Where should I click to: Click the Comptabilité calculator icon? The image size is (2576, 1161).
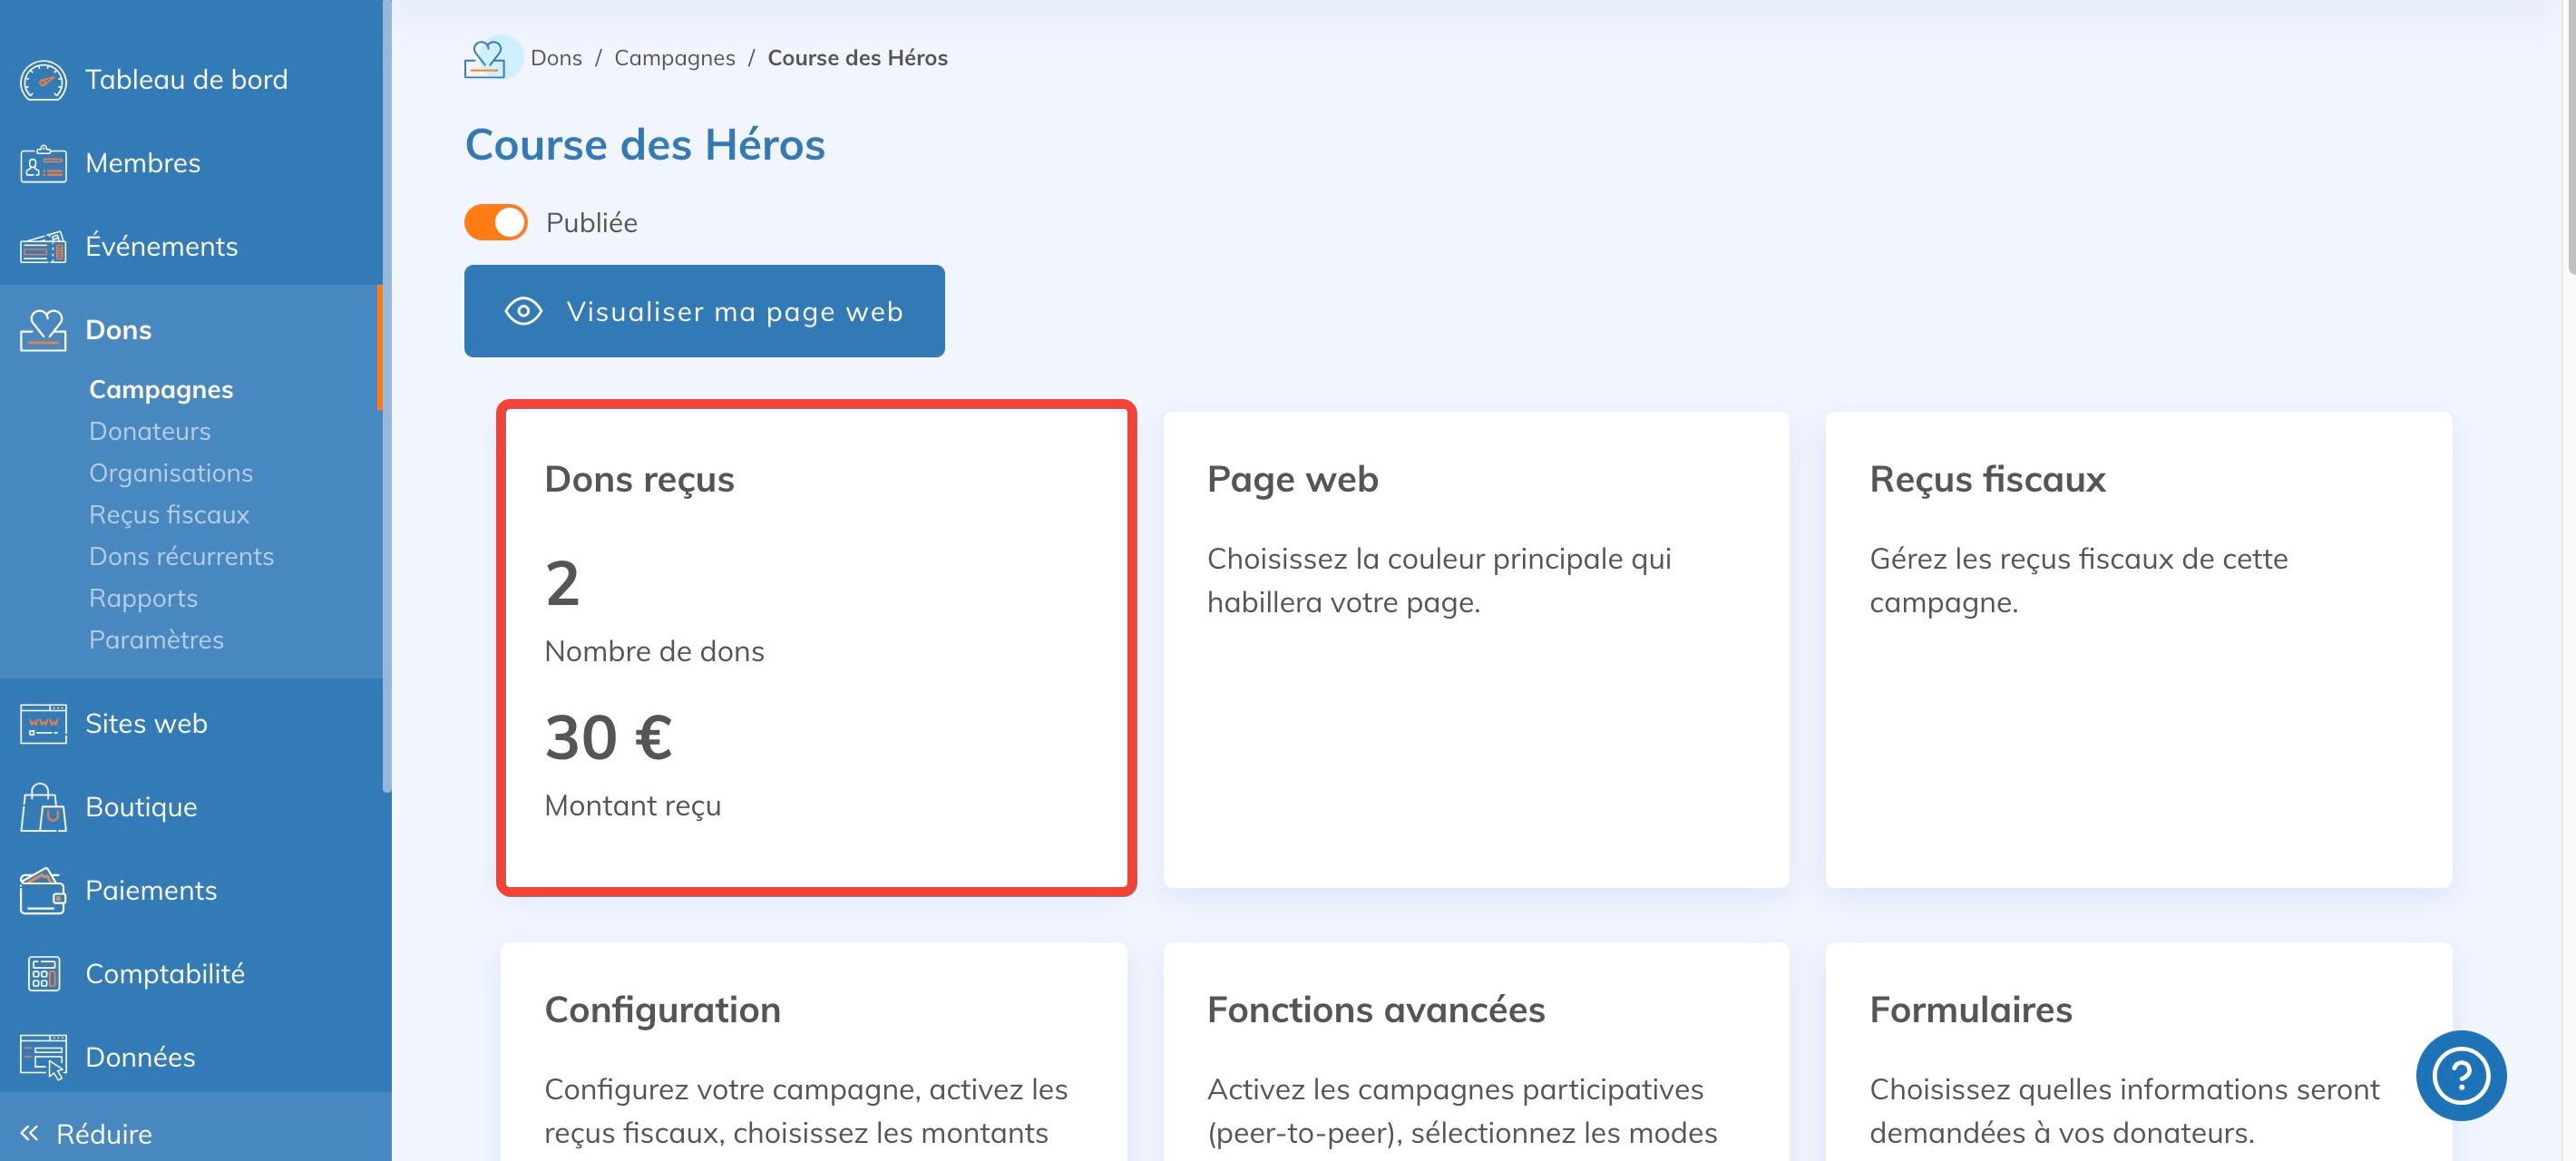[x=43, y=974]
